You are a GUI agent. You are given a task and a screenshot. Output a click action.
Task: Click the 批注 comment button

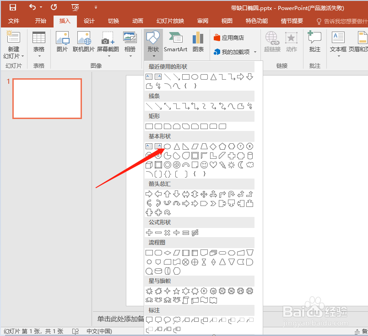(x=315, y=42)
